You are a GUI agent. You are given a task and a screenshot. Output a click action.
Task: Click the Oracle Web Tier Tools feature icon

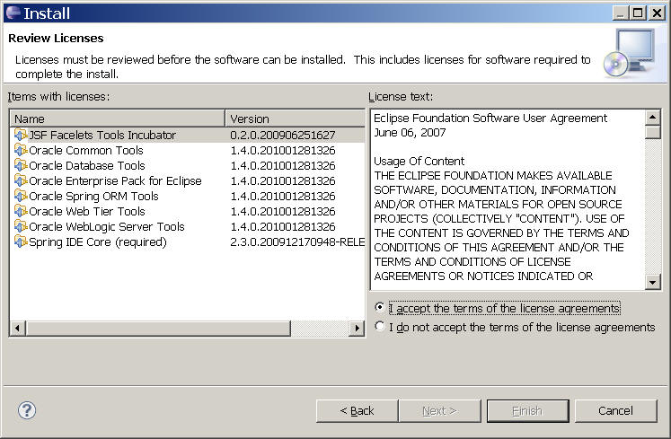21,211
